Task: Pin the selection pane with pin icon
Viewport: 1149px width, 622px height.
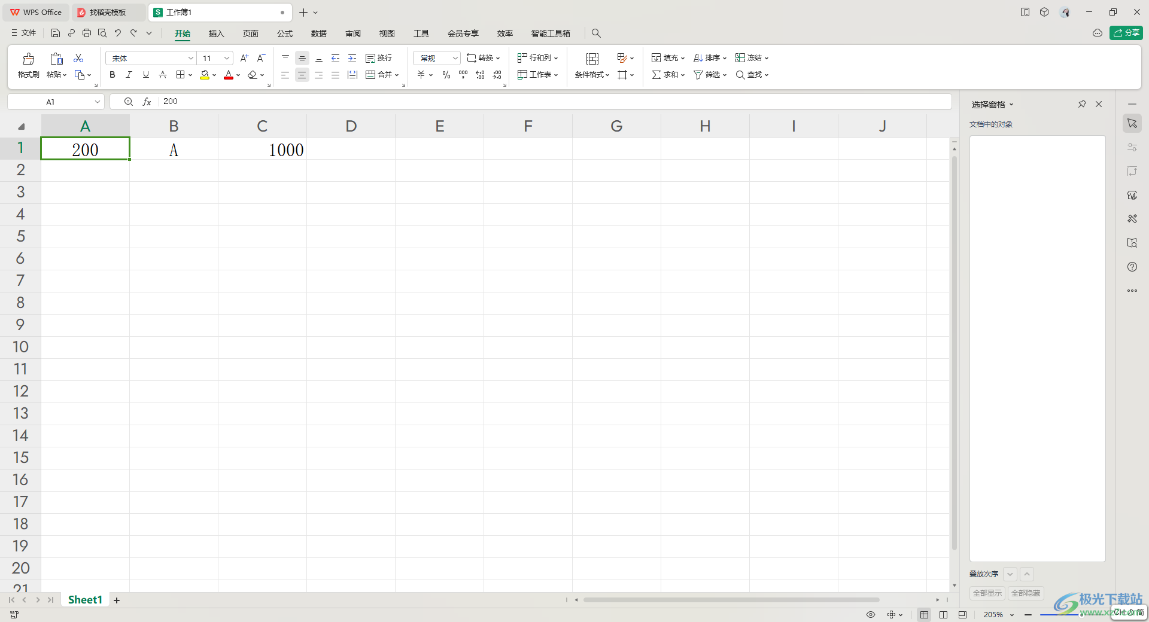Action: tap(1082, 104)
